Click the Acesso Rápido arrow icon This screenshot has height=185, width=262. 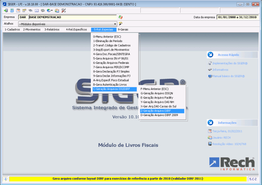tap(211, 55)
